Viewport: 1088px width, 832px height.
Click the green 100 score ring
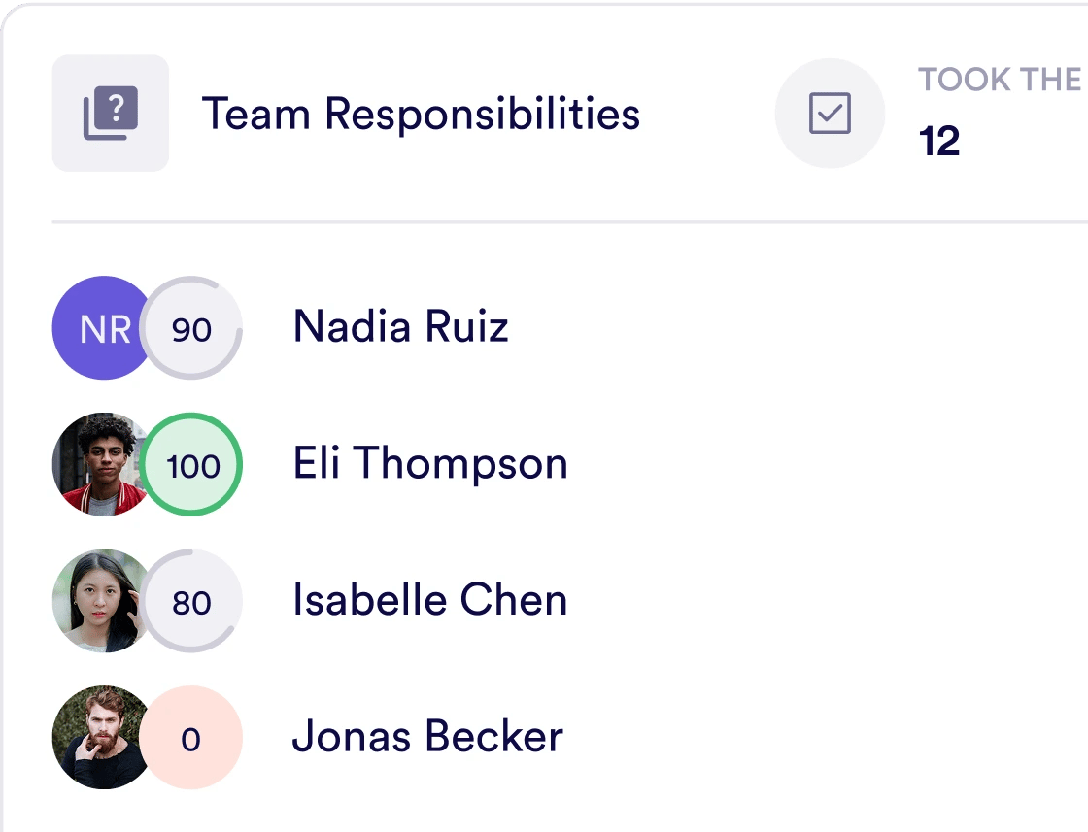point(192,465)
